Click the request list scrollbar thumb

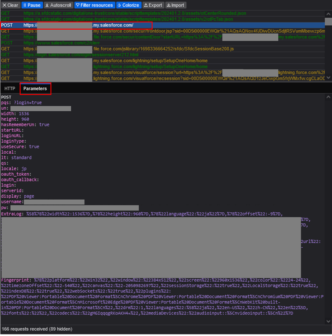pos(328,22)
